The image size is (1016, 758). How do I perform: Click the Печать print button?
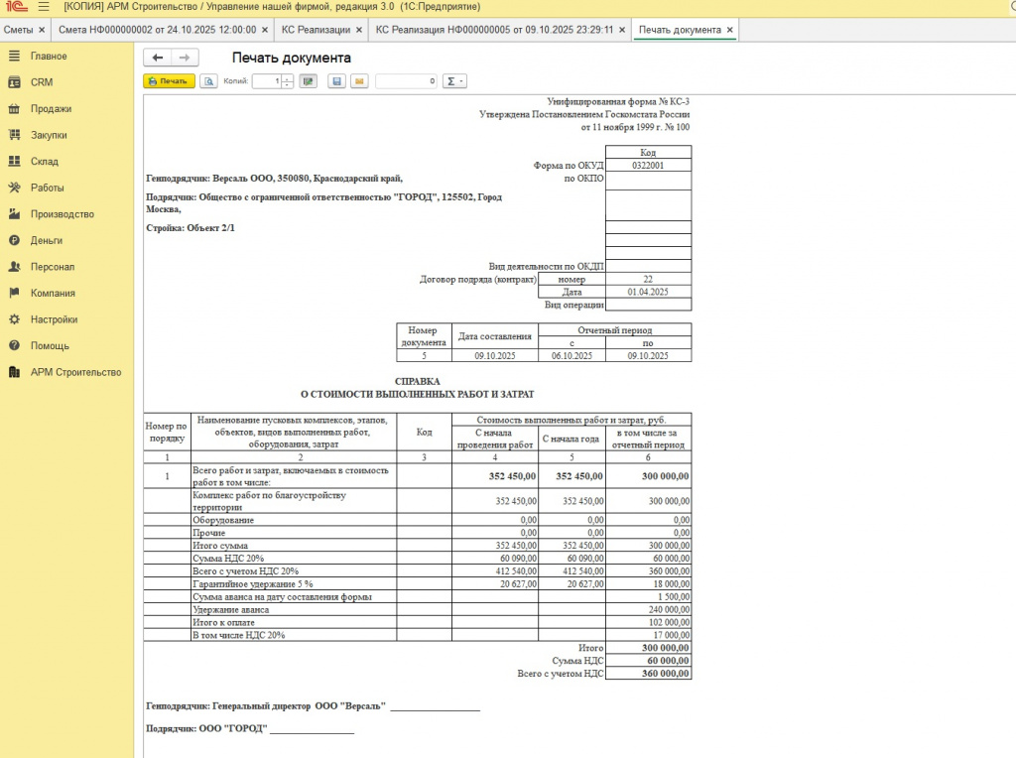tap(169, 81)
